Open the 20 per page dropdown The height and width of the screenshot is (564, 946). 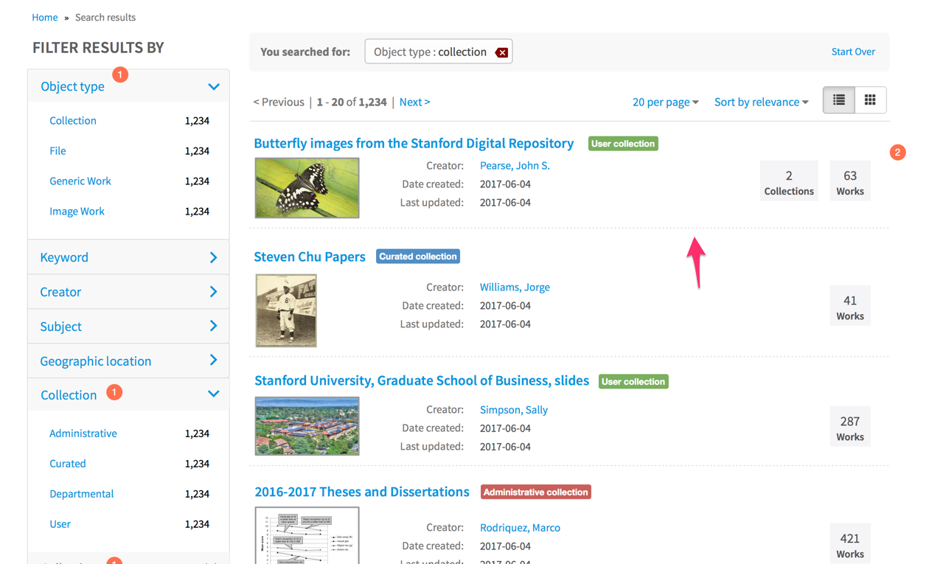665,102
